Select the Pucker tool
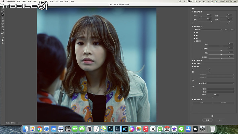The width and height of the screenshot is (238, 134). tap(3, 21)
